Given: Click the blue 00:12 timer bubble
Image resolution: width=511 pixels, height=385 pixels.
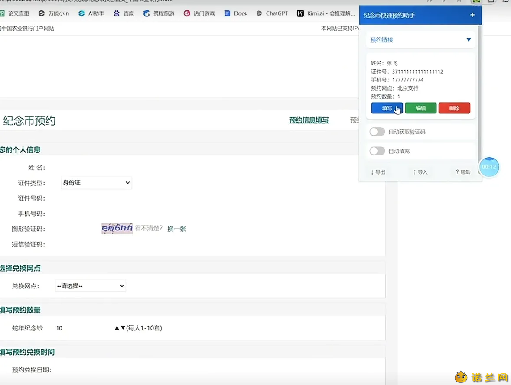Looking at the screenshot, I should point(489,167).
